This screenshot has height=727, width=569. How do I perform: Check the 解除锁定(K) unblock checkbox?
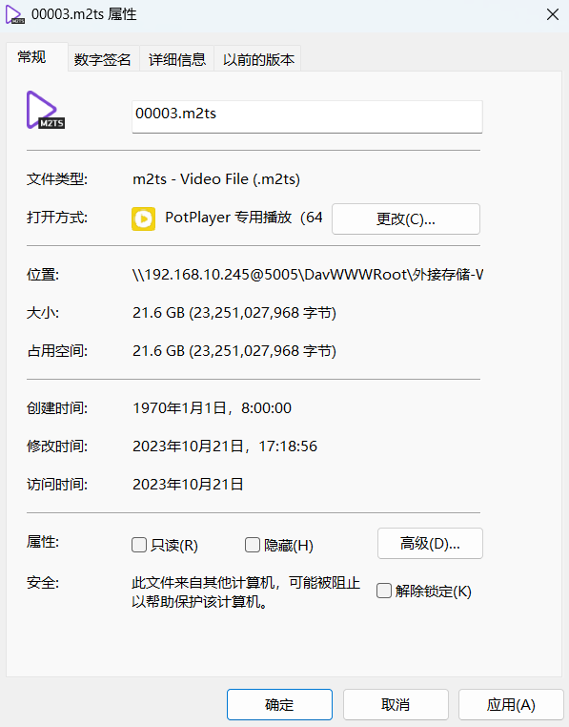point(384,591)
